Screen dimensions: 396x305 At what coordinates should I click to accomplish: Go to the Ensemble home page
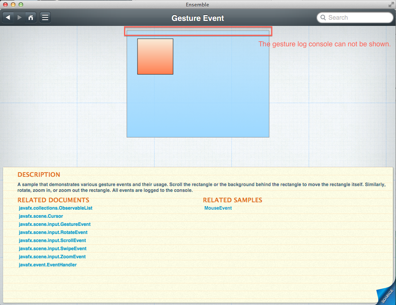(x=31, y=17)
